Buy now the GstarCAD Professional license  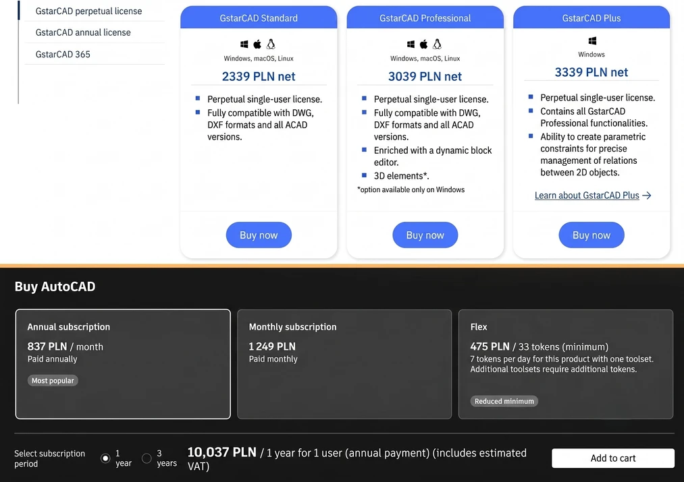tap(425, 235)
